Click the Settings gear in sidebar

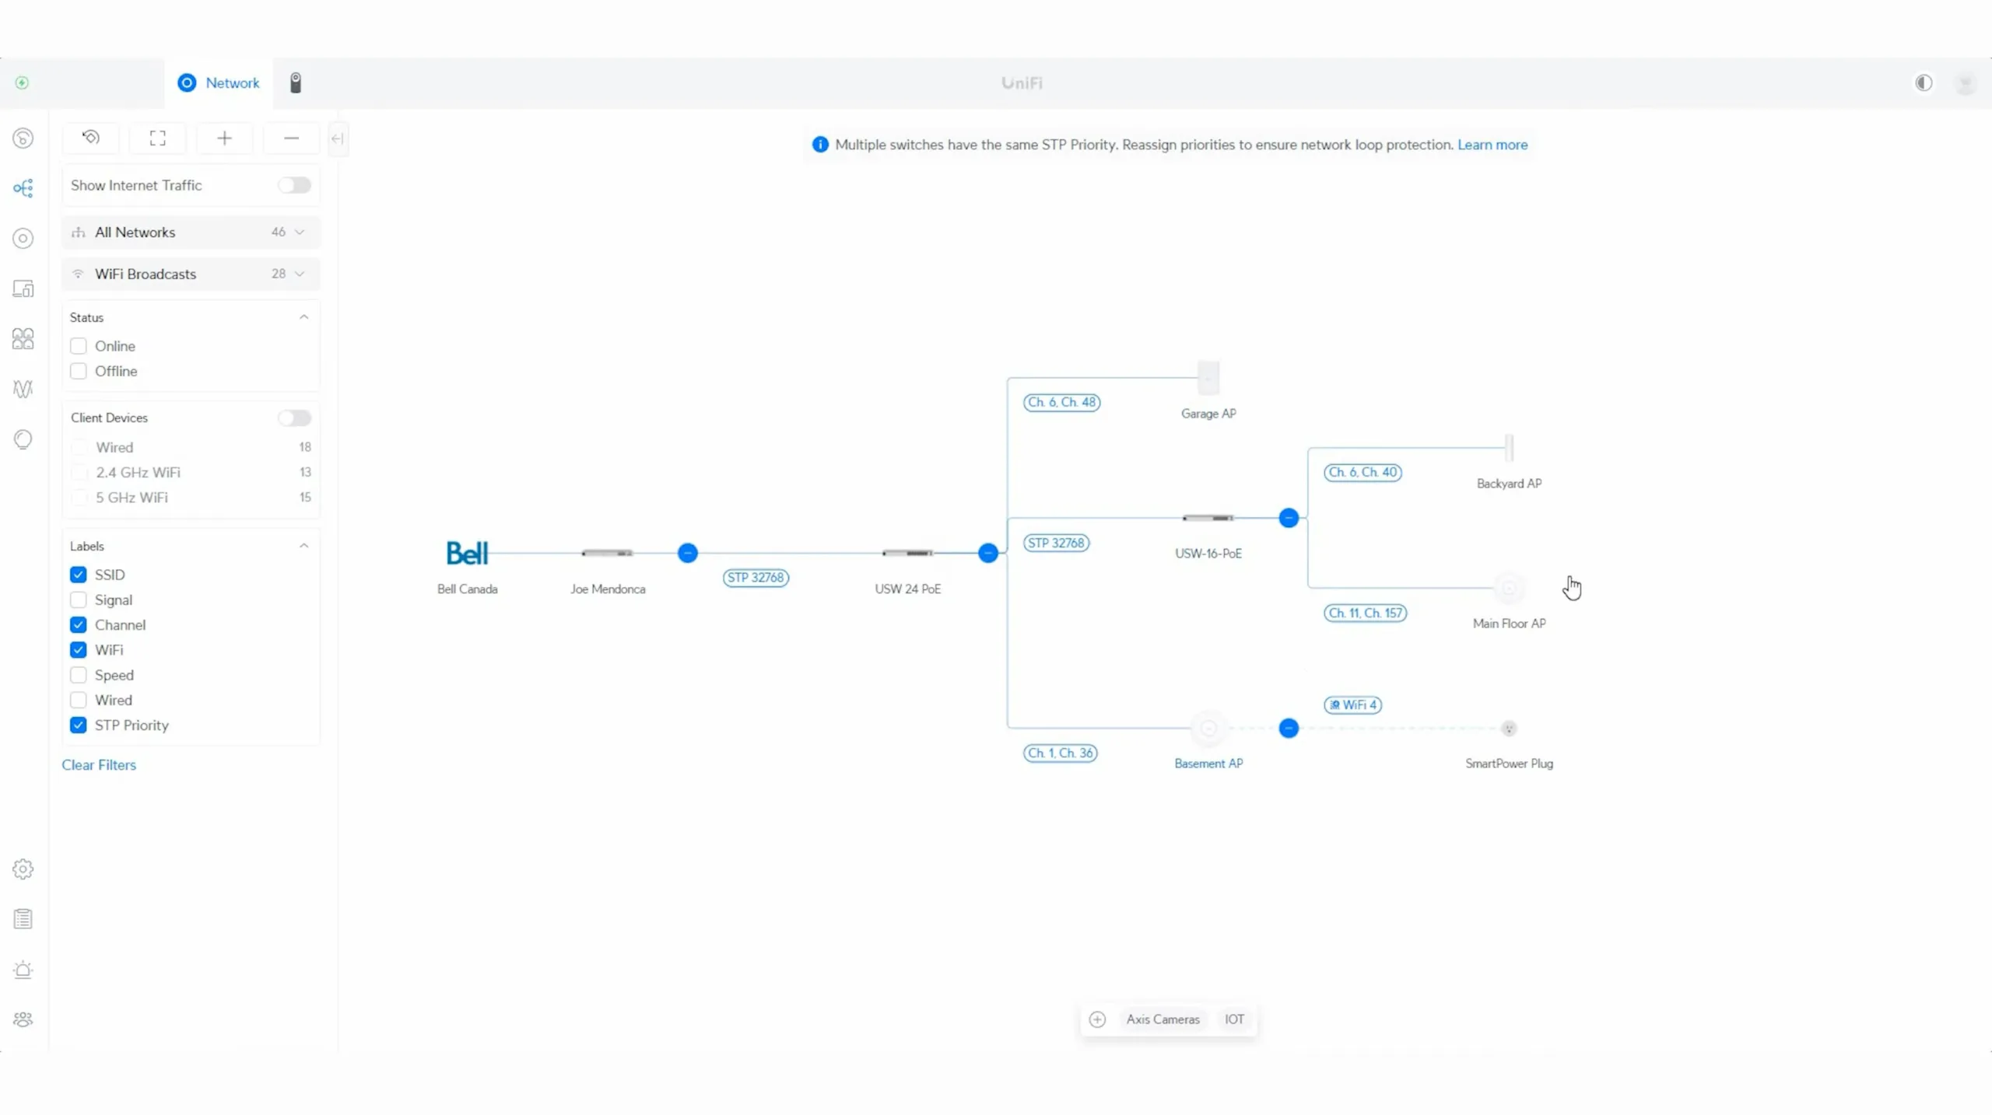point(23,869)
